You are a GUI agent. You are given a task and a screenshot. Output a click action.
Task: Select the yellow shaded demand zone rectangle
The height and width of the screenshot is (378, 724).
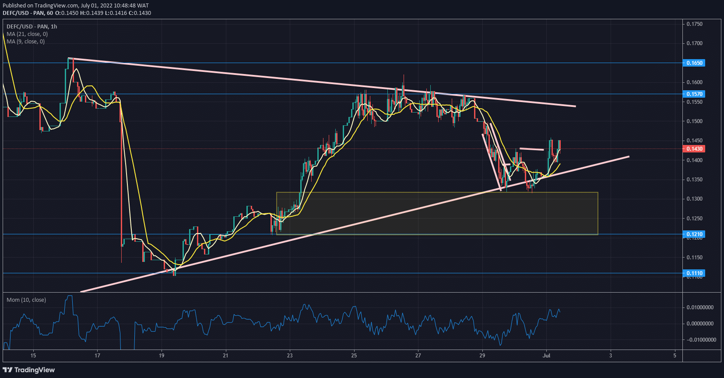tap(437, 213)
